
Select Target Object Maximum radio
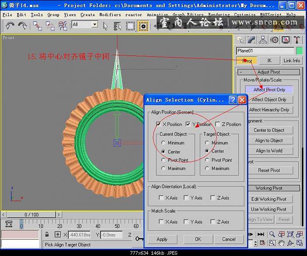207,168
